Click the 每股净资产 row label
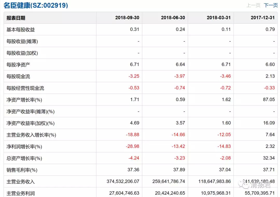This screenshot has width=280, height=197. [x=18, y=65]
